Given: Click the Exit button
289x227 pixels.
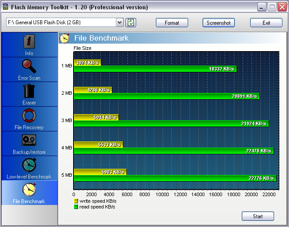Looking at the screenshot, I should pos(266,23).
